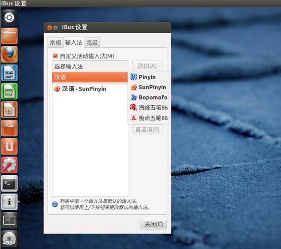Click the IBus info 'i' launcher icon
The image size is (281, 249).
pyautogui.click(x=9, y=202)
